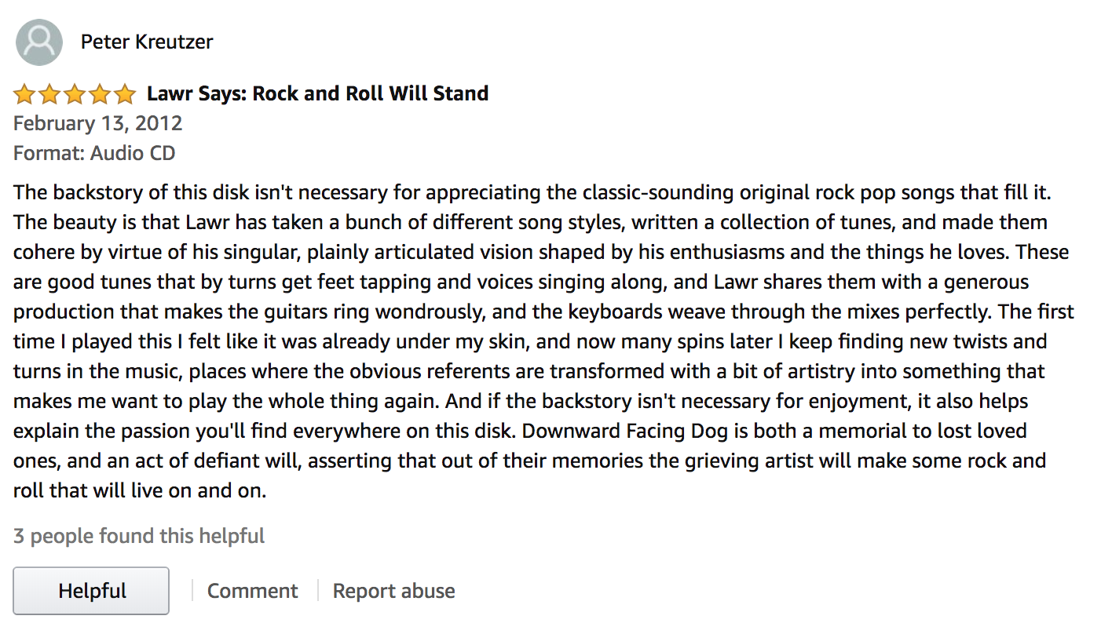This screenshot has width=1112, height=634.
Task: Click the February 13, 2012 review date
Action: (x=98, y=123)
